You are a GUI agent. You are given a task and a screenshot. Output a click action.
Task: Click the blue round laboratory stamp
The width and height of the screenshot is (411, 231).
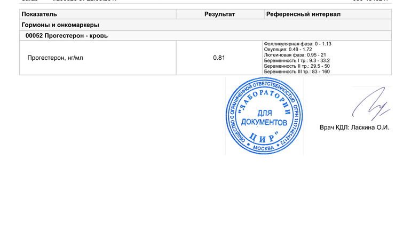click(x=264, y=116)
